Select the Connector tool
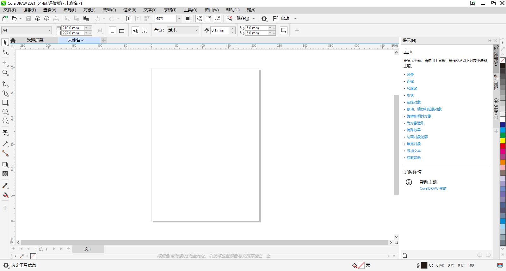The width and height of the screenshot is (506, 271). [5, 153]
